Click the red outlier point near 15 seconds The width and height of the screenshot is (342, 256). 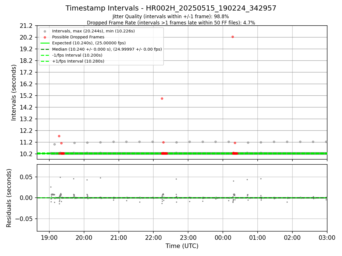162,98
